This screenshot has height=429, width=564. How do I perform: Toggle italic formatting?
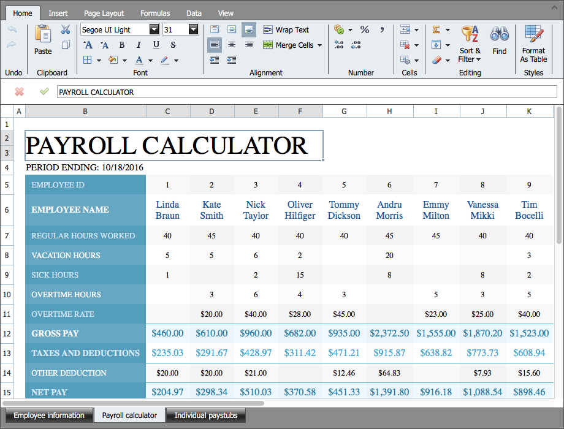pos(139,45)
